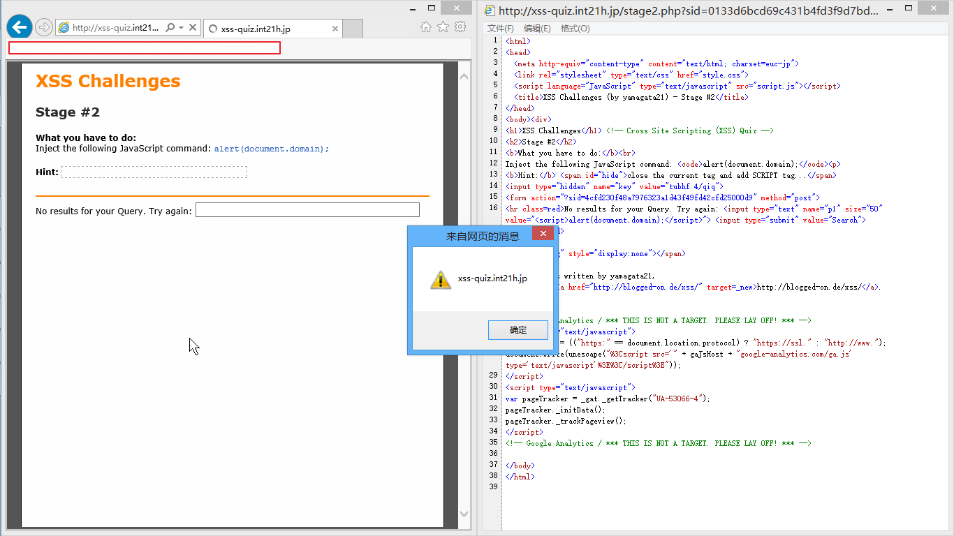This screenshot has height=536, width=954.
Task: Click the IE logo in the address bar
Action: 64,28
